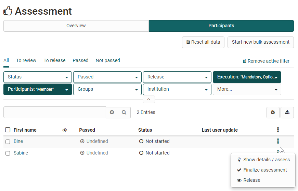
Task: Click the table settings gear icon
Action: [273, 112]
